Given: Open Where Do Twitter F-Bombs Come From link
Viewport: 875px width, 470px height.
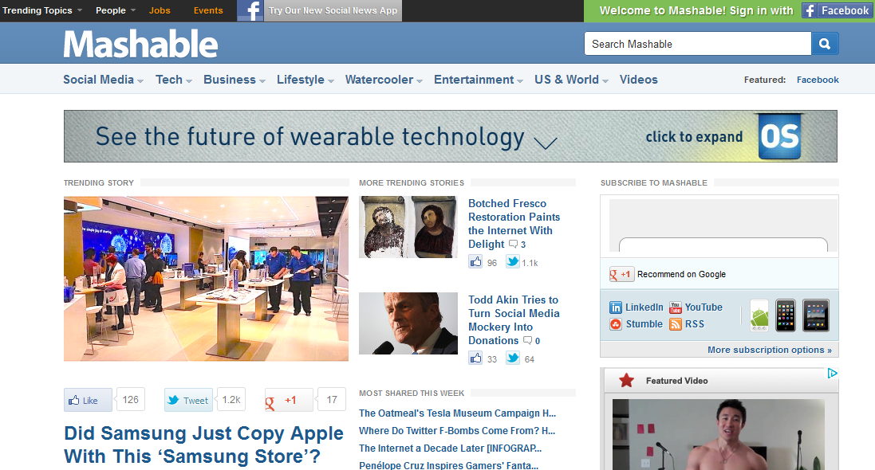Looking at the screenshot, I should point(457,430).
